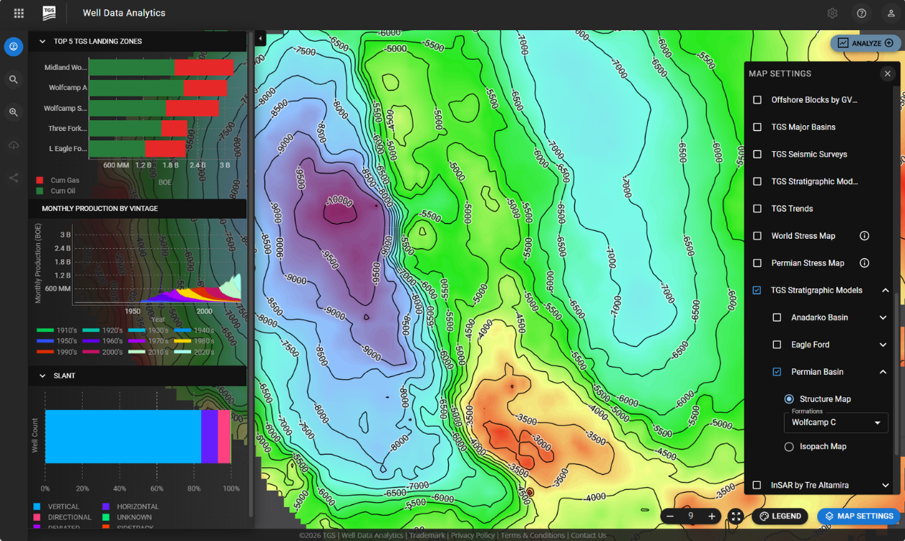
Task: Disable the TGS Stratigraphic Models layer
Action: click(x=757, y=290)
